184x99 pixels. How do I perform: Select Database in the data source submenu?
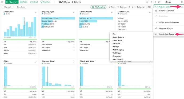pos(116,43)
